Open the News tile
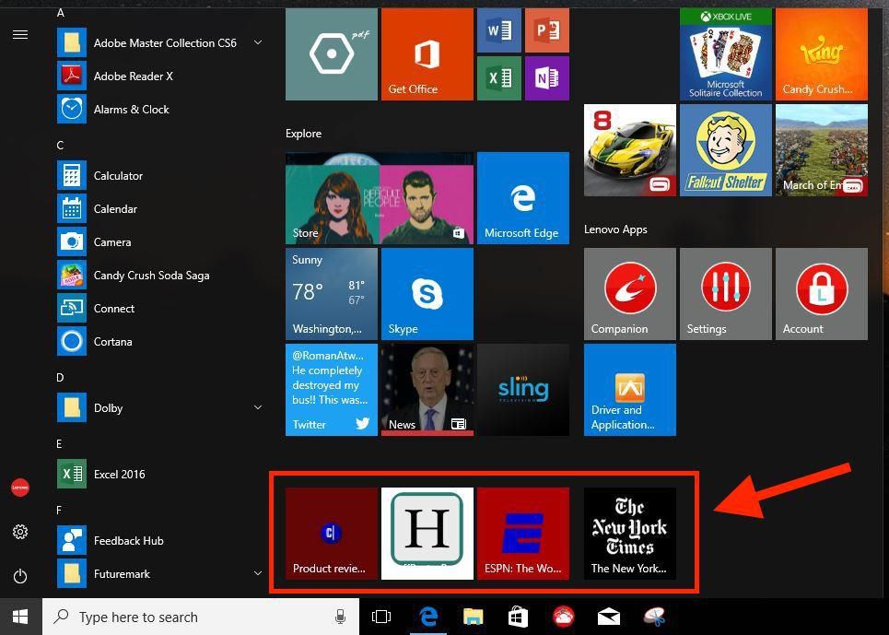This screenshot has height=635, width=889. click(x=427, y=390)
